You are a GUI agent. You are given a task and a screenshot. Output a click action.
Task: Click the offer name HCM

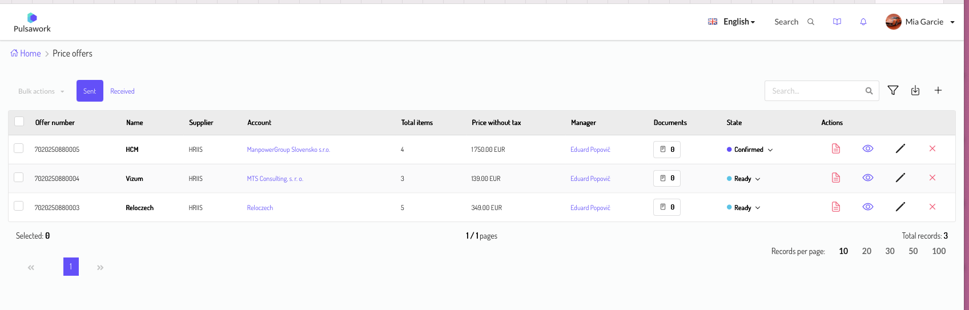click(x=132, y=150)
